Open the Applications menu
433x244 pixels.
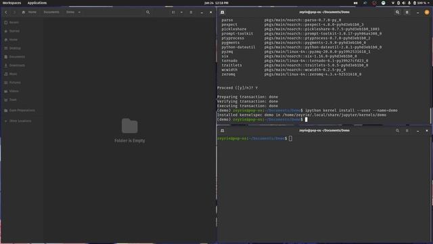(37, 3)
